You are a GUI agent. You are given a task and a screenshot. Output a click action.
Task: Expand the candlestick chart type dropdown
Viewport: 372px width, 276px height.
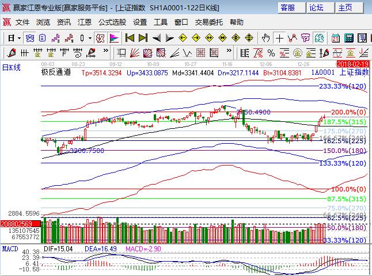(x=90, y=38)
